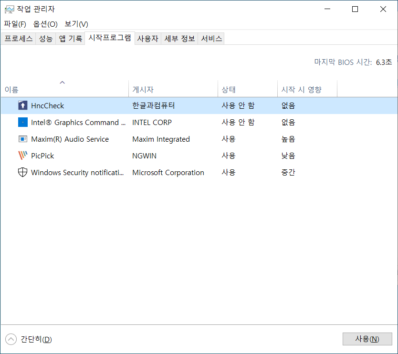Click publisher Maxim Integrated cell
This screenshot has width=398, height=354.
[x=161, y=139]
